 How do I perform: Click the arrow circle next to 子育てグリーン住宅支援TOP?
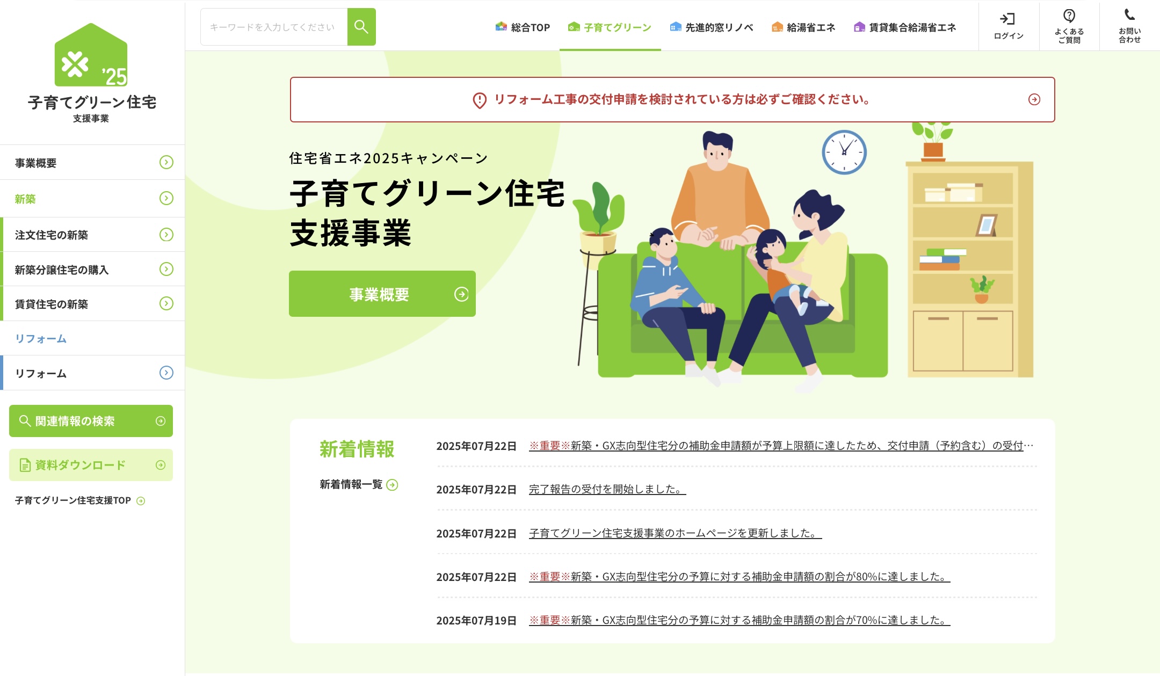point(141,501)
